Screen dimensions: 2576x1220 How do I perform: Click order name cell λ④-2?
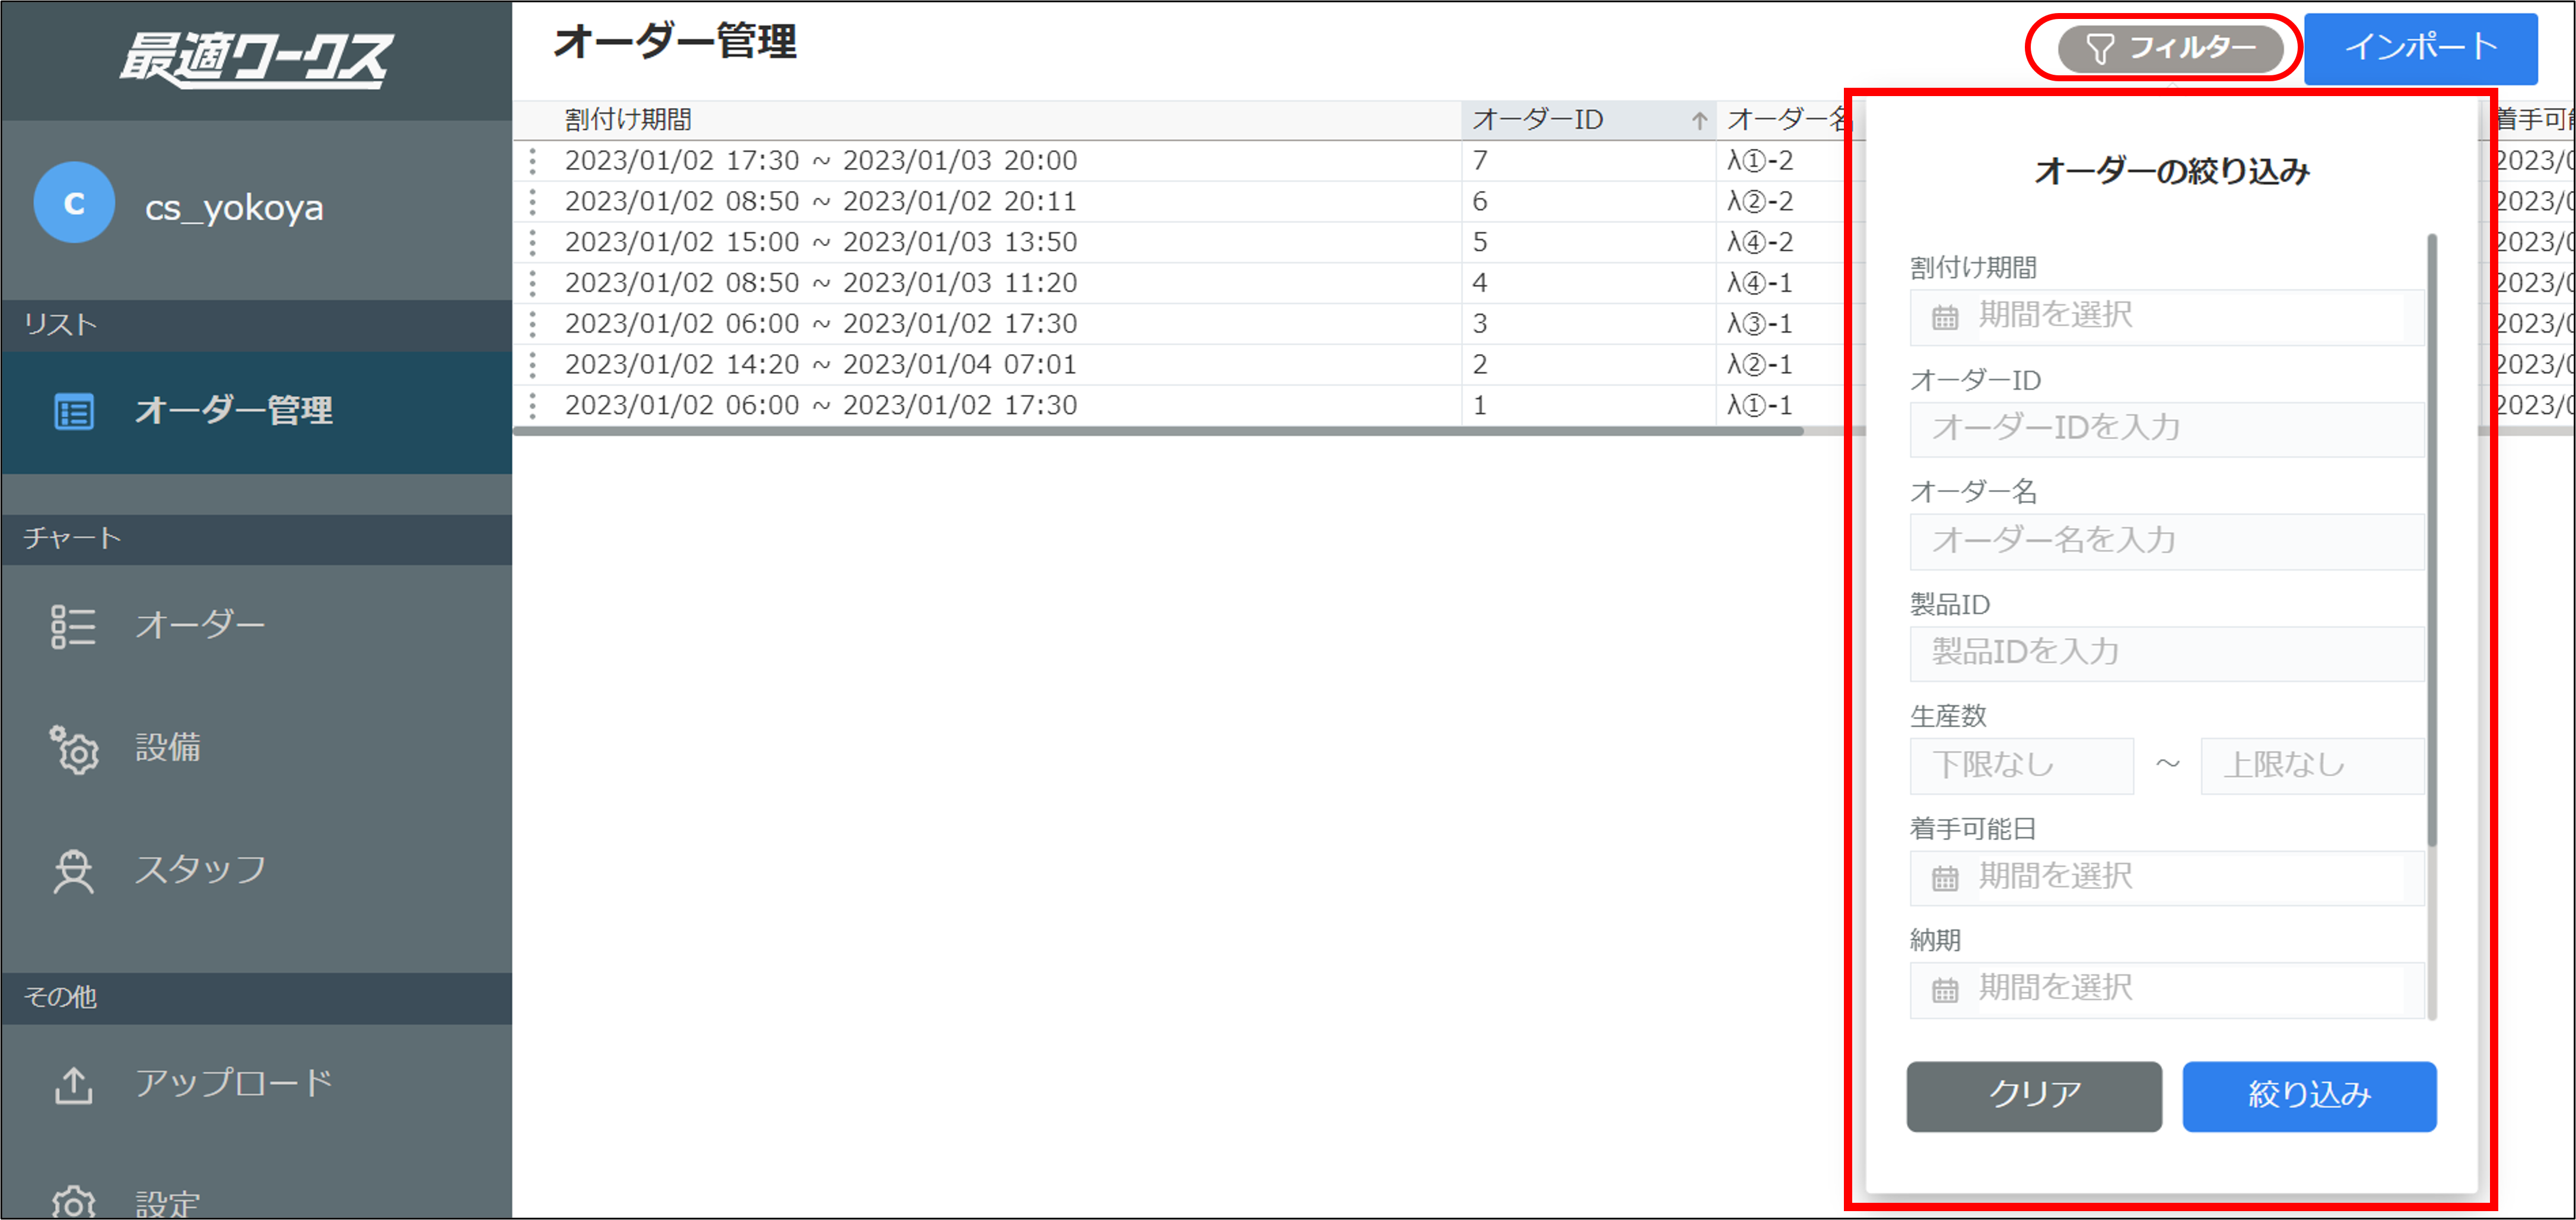1760,243
